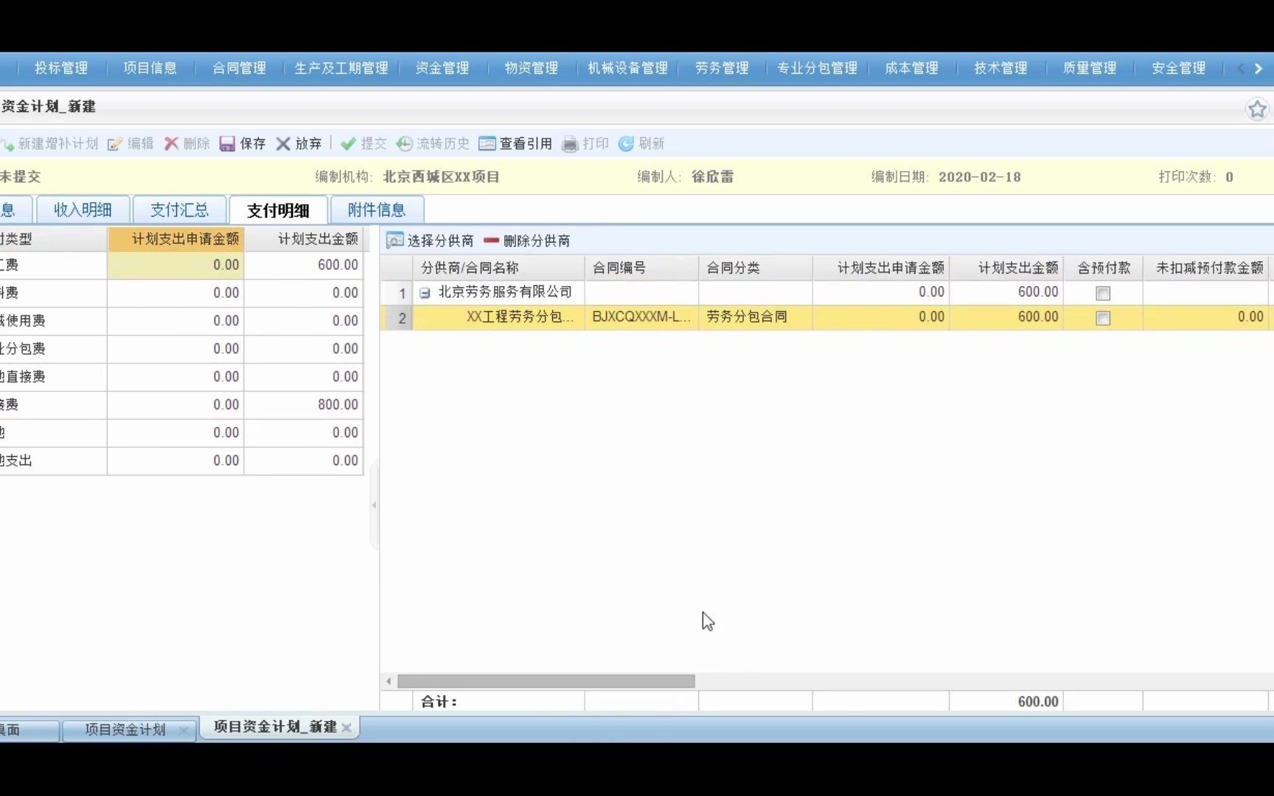
Task: Click remove supplier (删除分供商) minus icon
Action: [491, 240]
